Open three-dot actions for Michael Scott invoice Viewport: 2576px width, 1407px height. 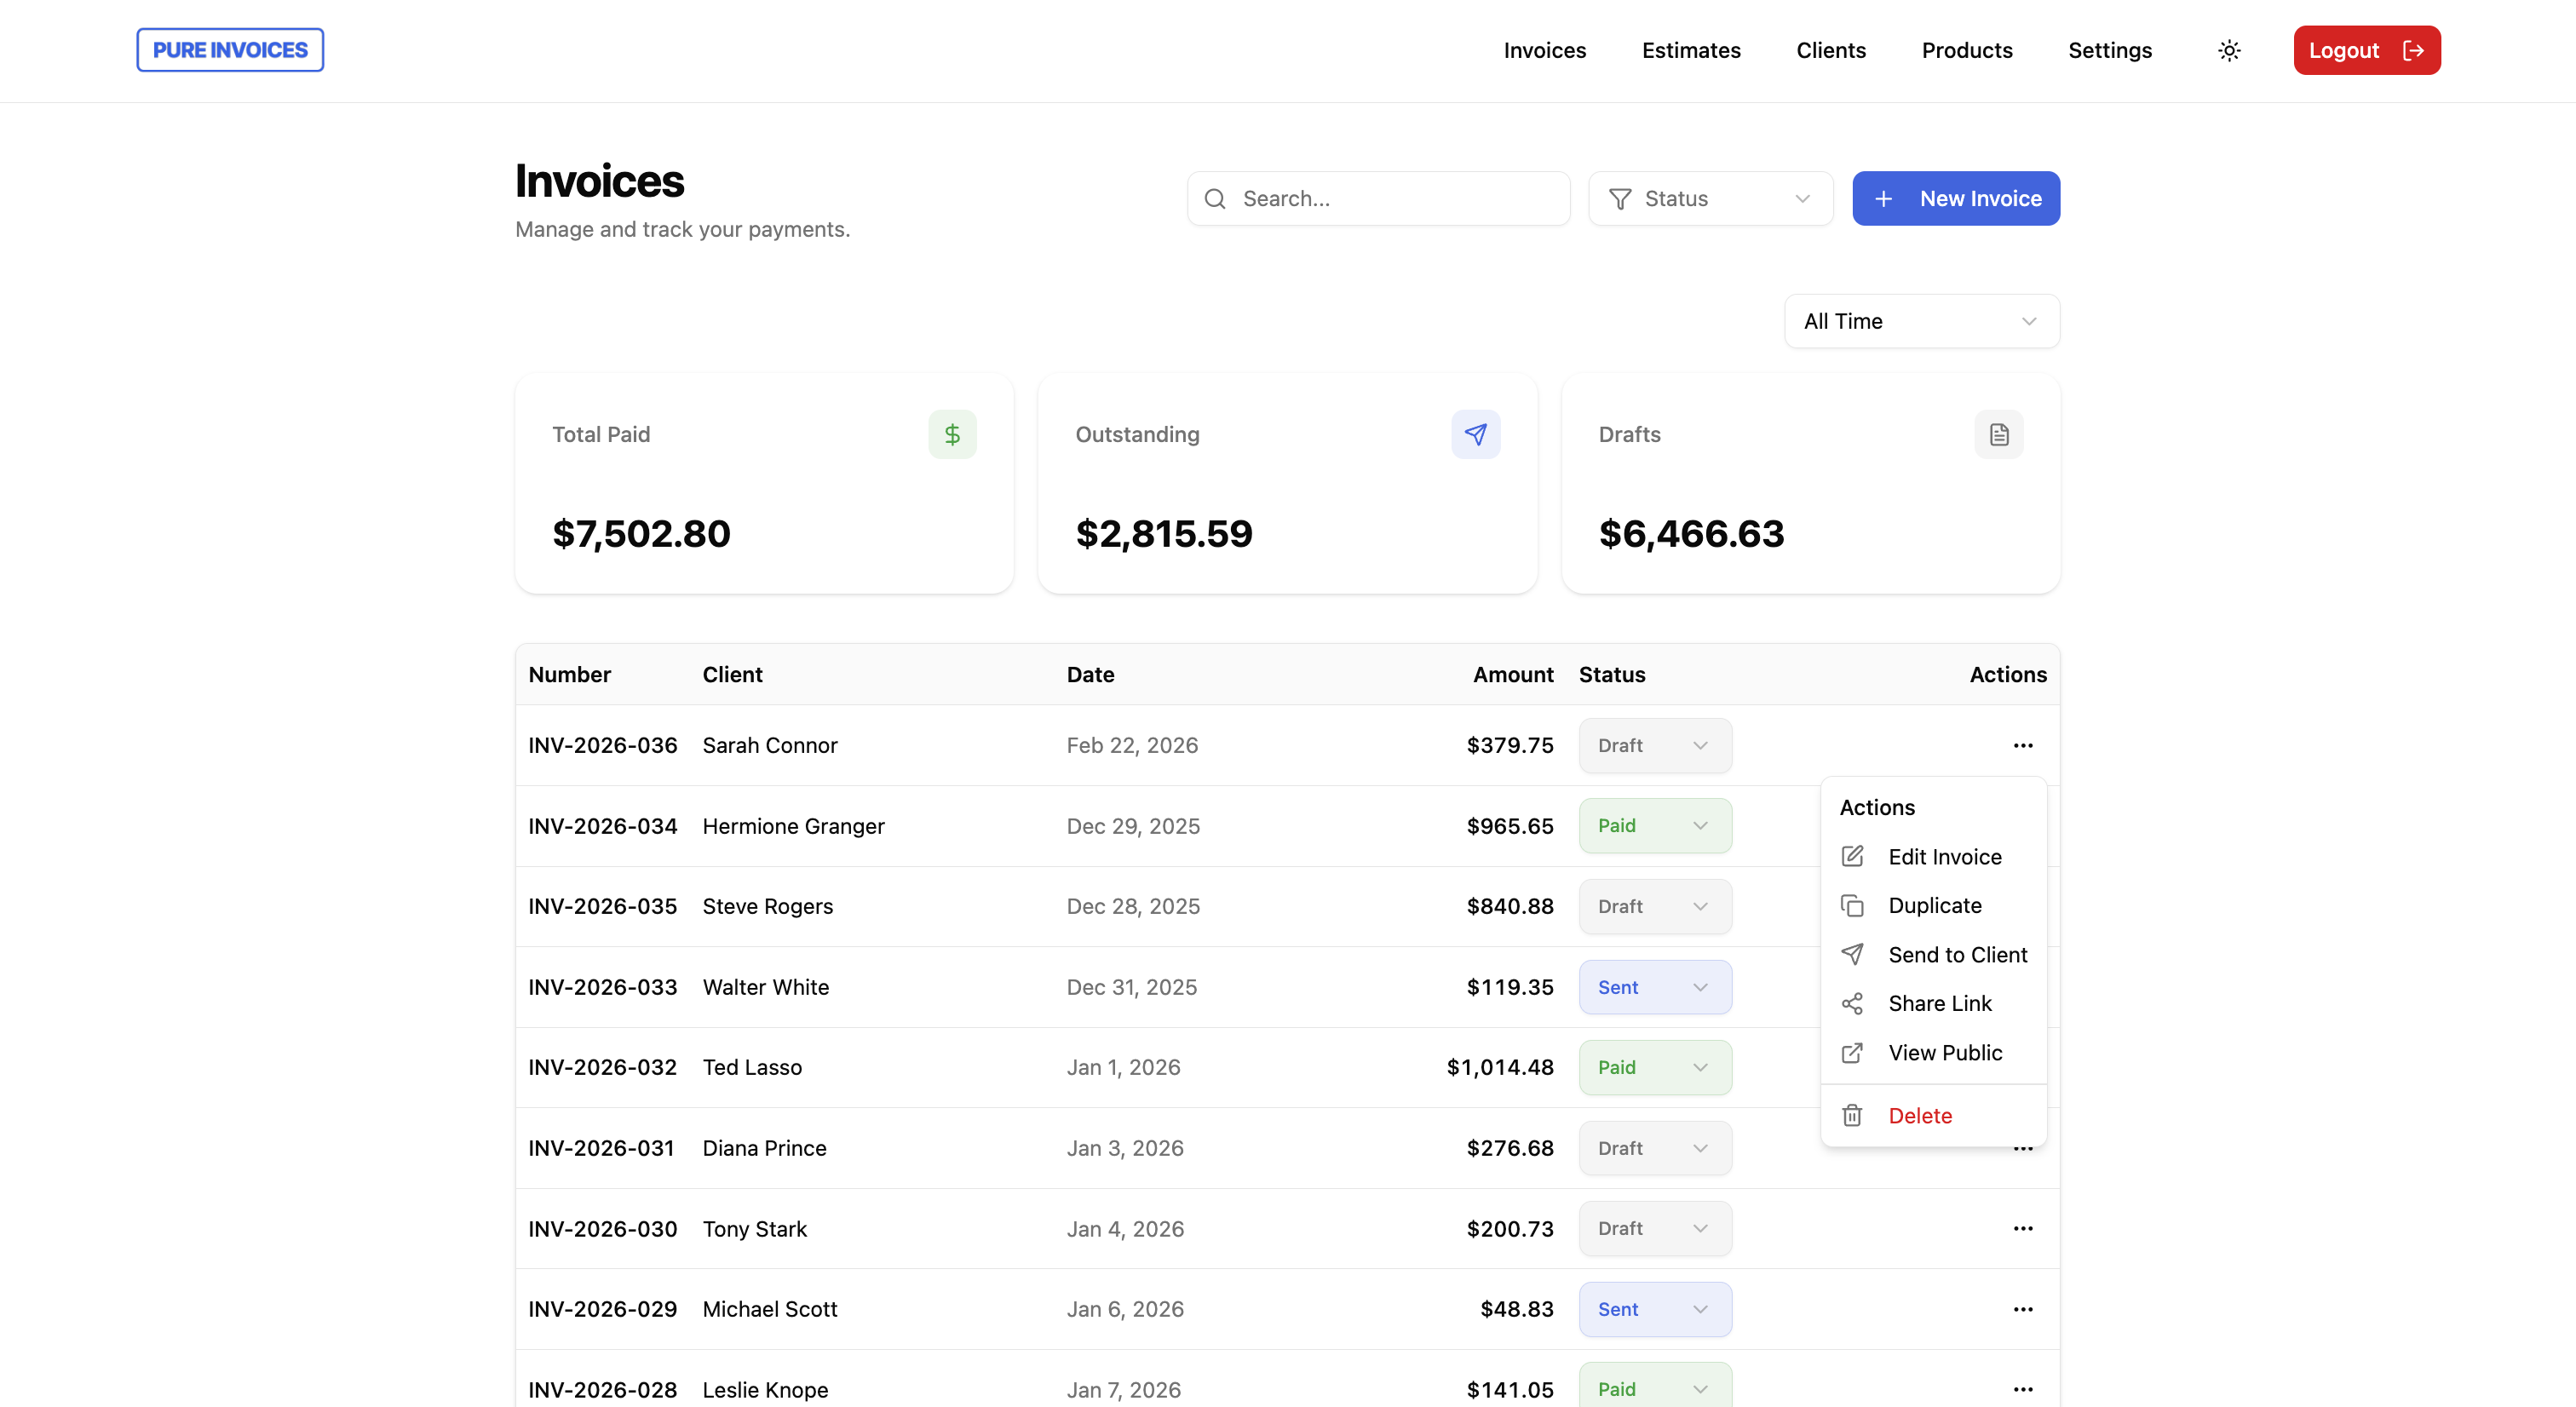pos(2022,1309)
